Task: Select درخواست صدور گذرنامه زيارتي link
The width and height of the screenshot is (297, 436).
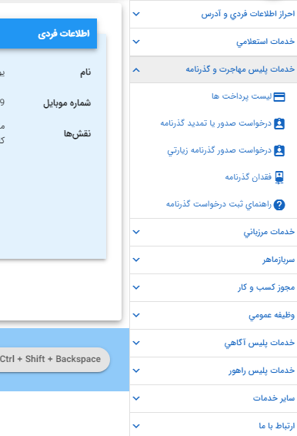Action: pos(219,150)
